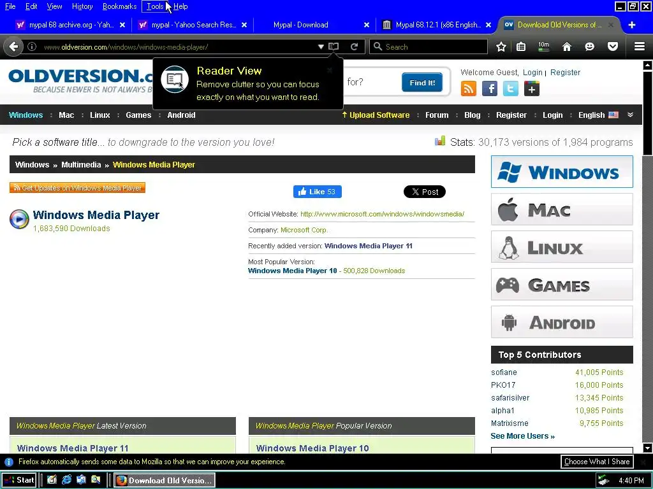The image size is (653, 489).
Task: Click the stats bar chart icon
Action: point(440,141)
